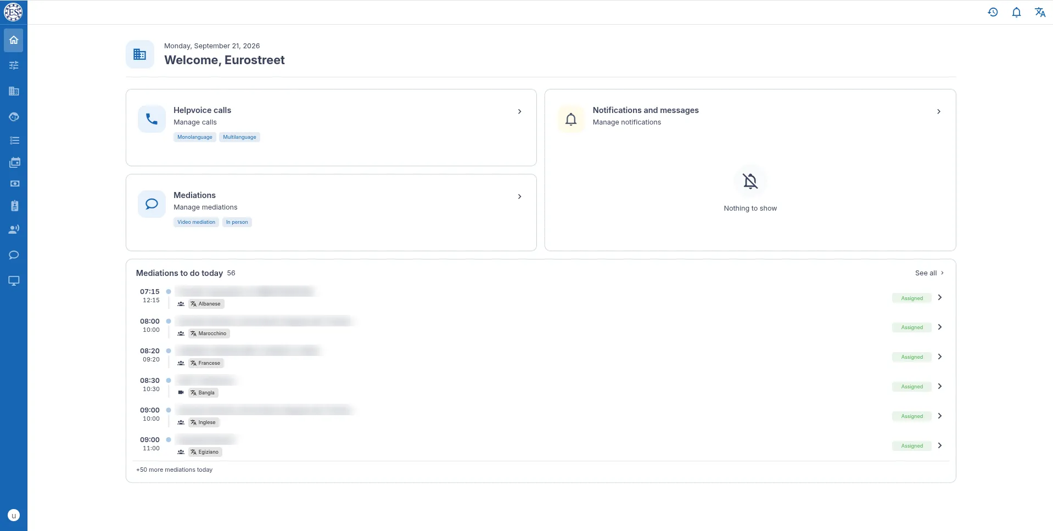Open the 08:00 Marocchino mediation chevron
The image size is (1053, 531).
tap(940, 327)
